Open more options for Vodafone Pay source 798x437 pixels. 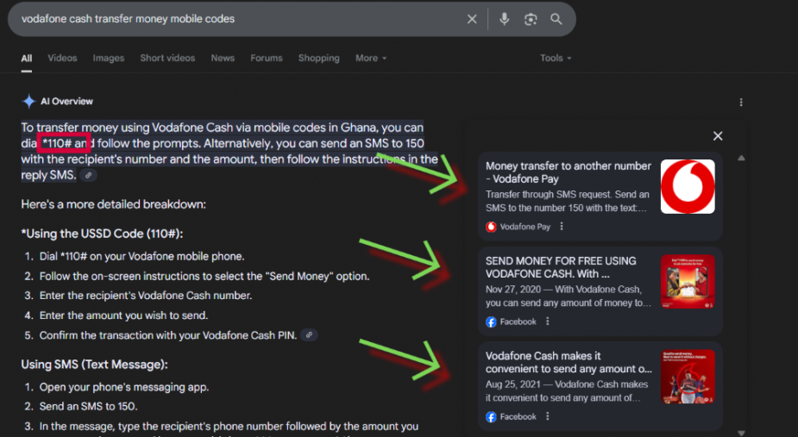pyautogui.click(x=562, y=227)
